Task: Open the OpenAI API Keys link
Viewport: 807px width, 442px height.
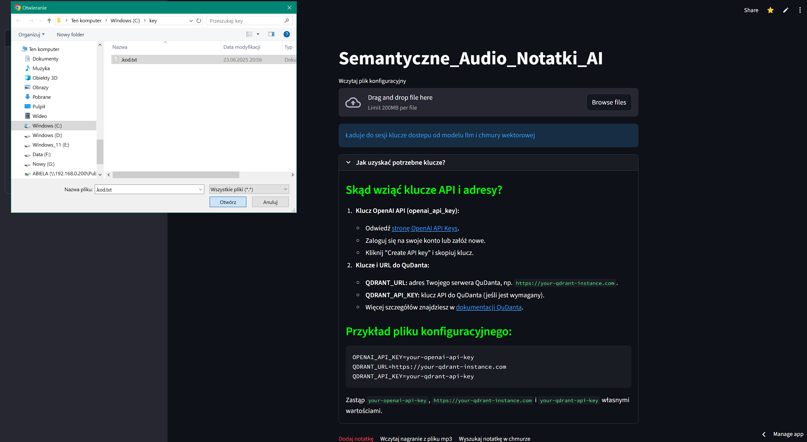Action: [424, 228]
